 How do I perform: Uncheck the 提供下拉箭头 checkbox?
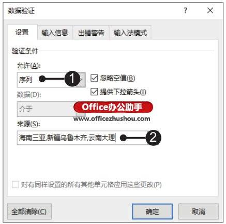tap(94, 92)
